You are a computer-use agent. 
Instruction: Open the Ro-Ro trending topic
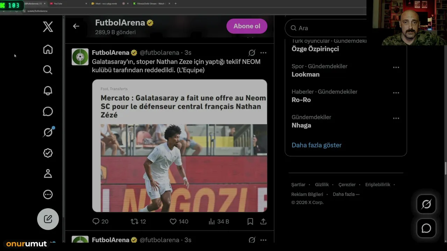tap(301, 100)
